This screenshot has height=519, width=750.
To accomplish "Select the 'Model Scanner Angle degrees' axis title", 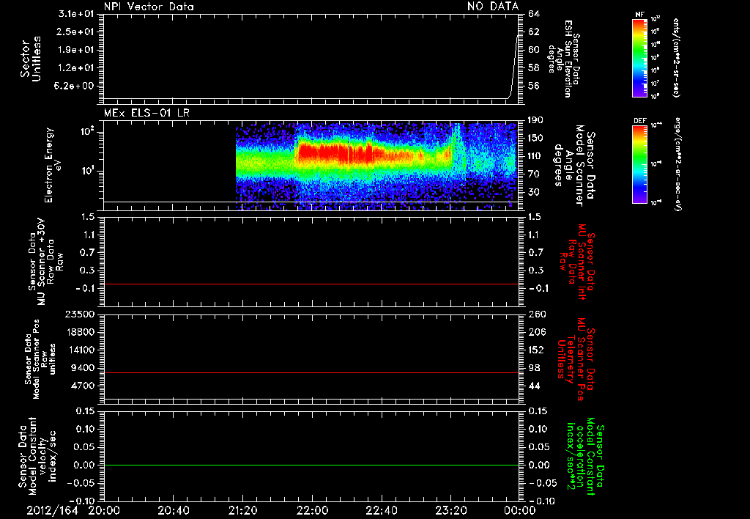I will click(x=574, y=166).
